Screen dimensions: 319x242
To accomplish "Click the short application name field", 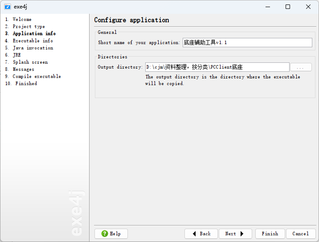I will tap(247, 42).
